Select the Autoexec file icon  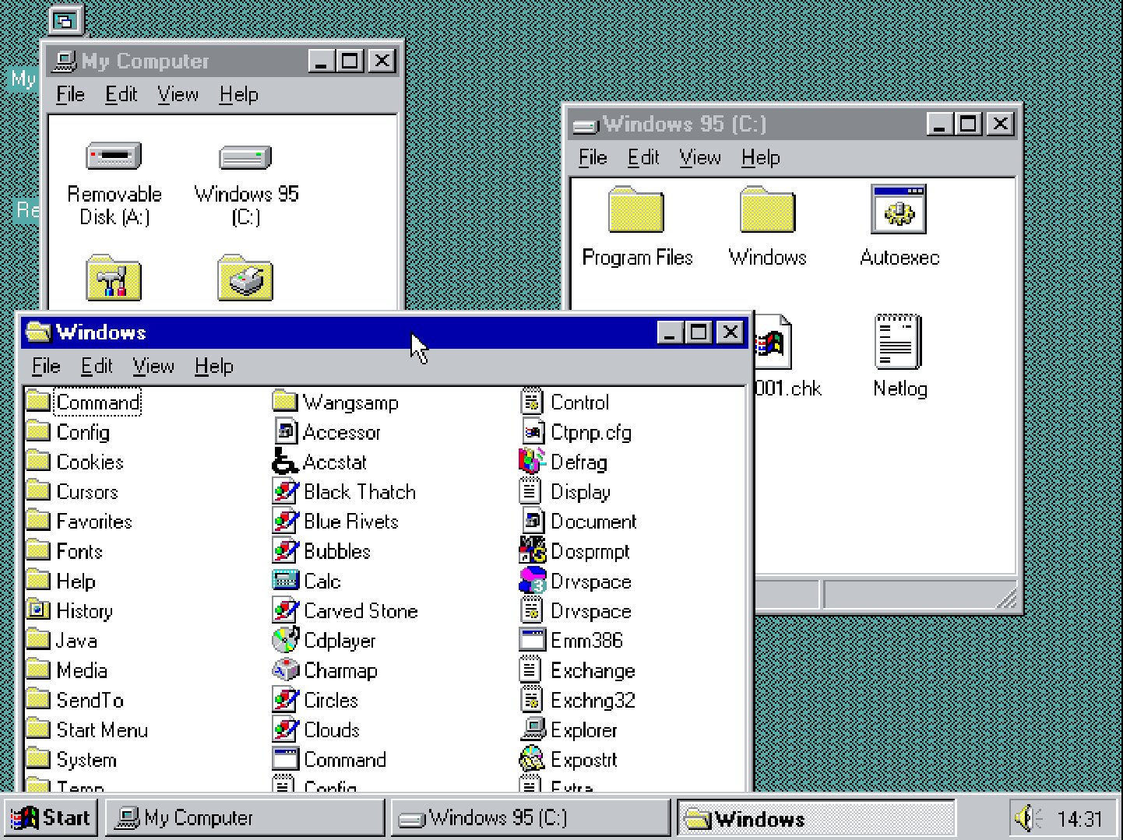pos(899,209)
